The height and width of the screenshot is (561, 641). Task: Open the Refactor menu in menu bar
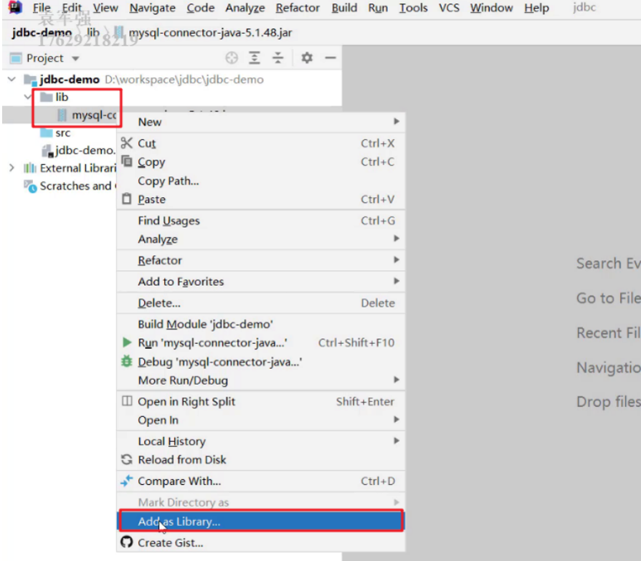pos(297,8)
